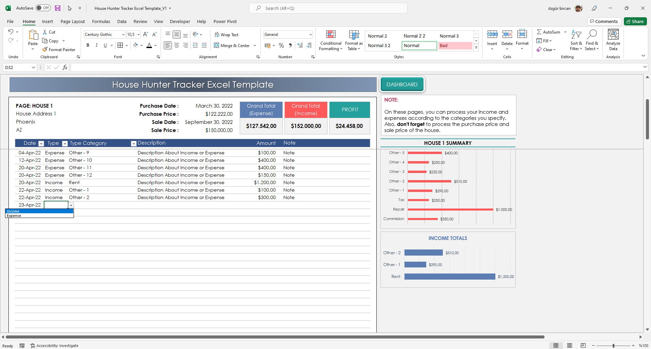651x349 pixels.
Task: Open the Date column filter dropdown
Action: [x=41, y=144]
